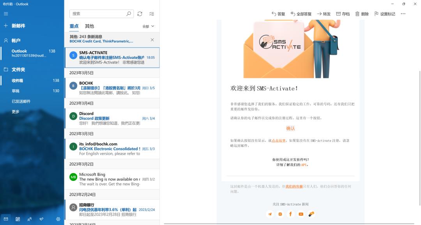Open the hamburger navigation menu
The height and width of the screenshot is (225, 421).
click(6, 14)
